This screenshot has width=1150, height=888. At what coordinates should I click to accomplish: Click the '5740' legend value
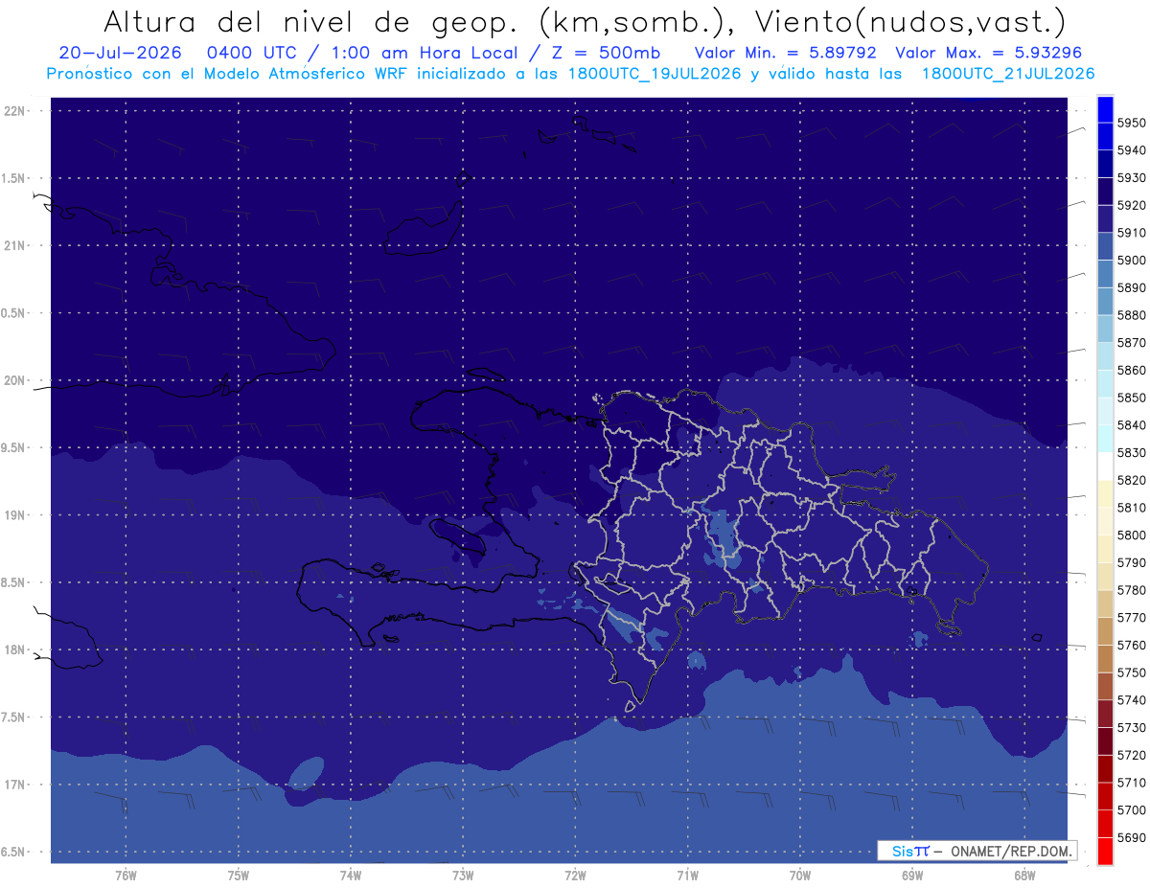[1132, 700]
